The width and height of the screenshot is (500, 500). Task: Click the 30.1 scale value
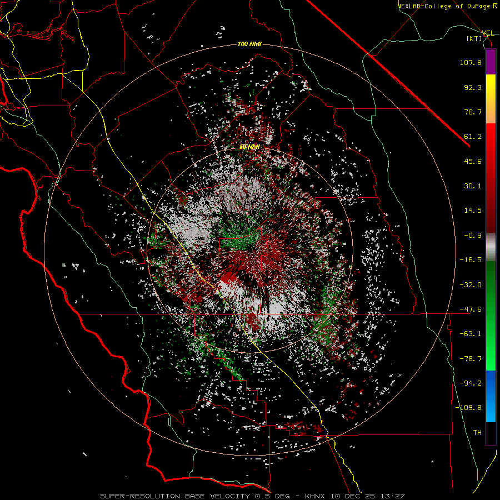click(473, 186)
